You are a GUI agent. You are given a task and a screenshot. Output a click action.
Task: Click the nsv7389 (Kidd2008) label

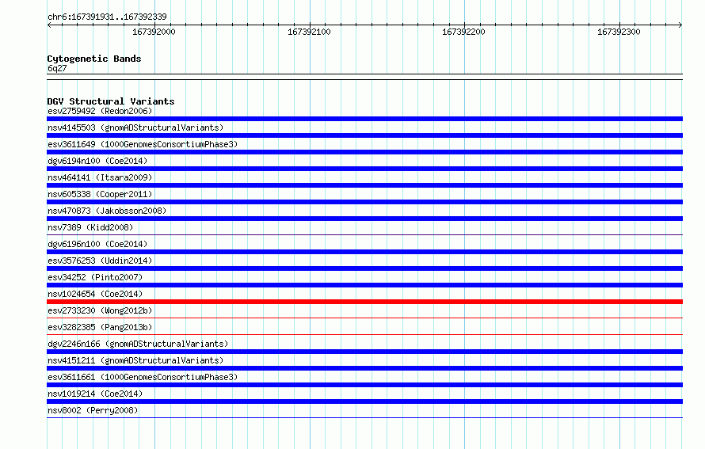tap(90, 227)
